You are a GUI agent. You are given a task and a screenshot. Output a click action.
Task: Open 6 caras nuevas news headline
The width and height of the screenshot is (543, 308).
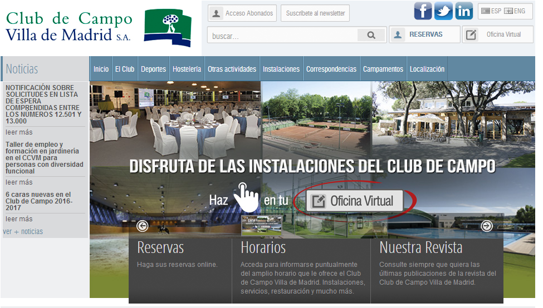pos(39,201)
